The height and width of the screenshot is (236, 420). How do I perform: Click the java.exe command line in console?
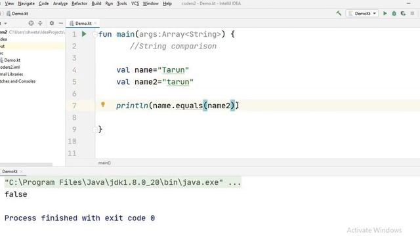click(123, 182)
